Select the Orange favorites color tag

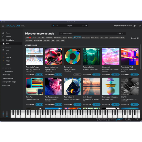8,57
